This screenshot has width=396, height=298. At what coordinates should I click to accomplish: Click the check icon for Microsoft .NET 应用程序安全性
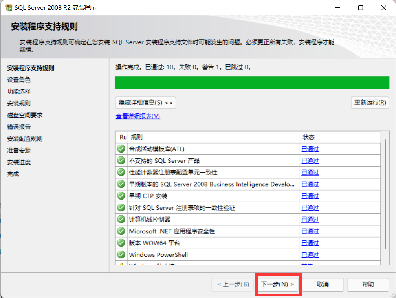(121, 231)
